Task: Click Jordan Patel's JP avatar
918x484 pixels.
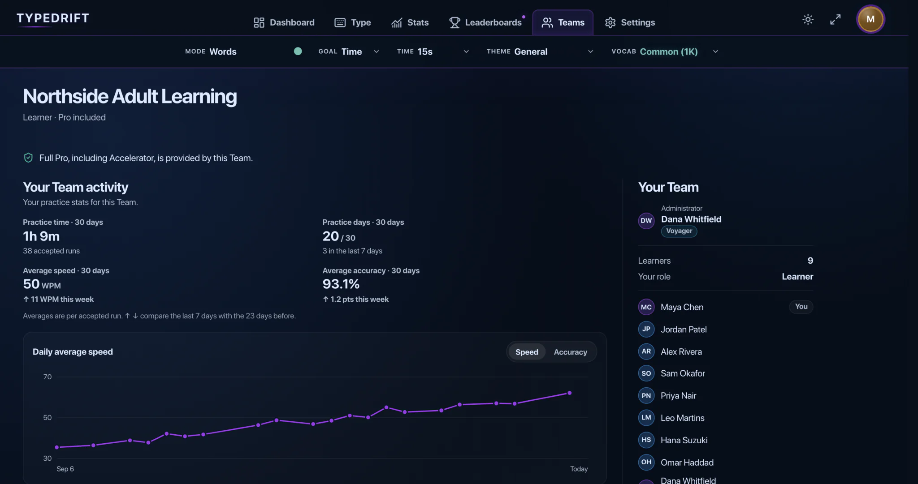Action: pyautogui.click(x=646, y=329)
